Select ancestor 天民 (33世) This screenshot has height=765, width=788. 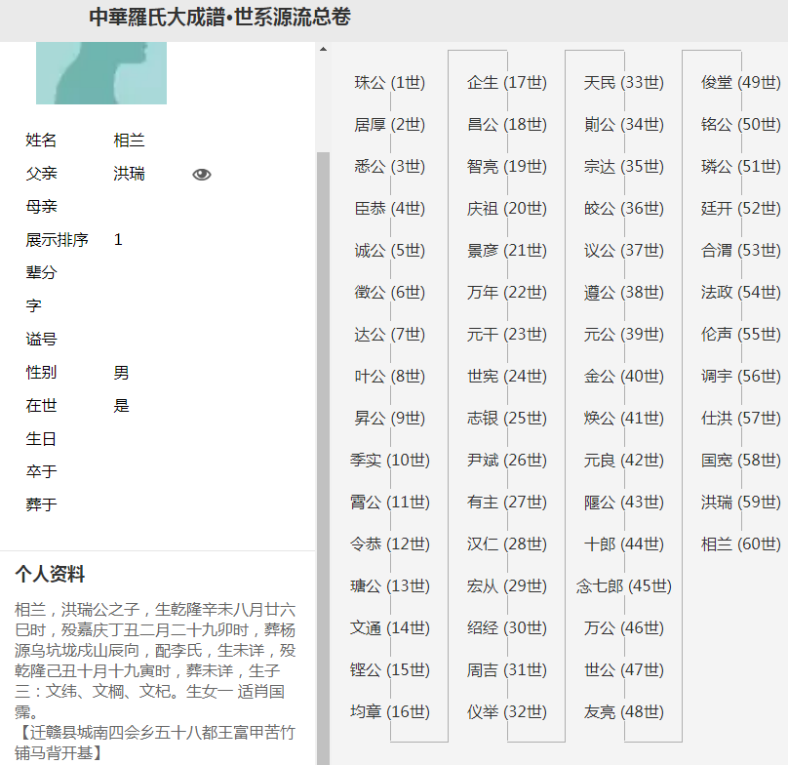pyautogui.click(x=623, y=83)
